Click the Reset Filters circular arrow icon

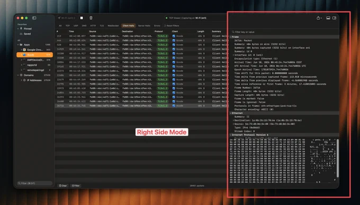tap(165, 26)
